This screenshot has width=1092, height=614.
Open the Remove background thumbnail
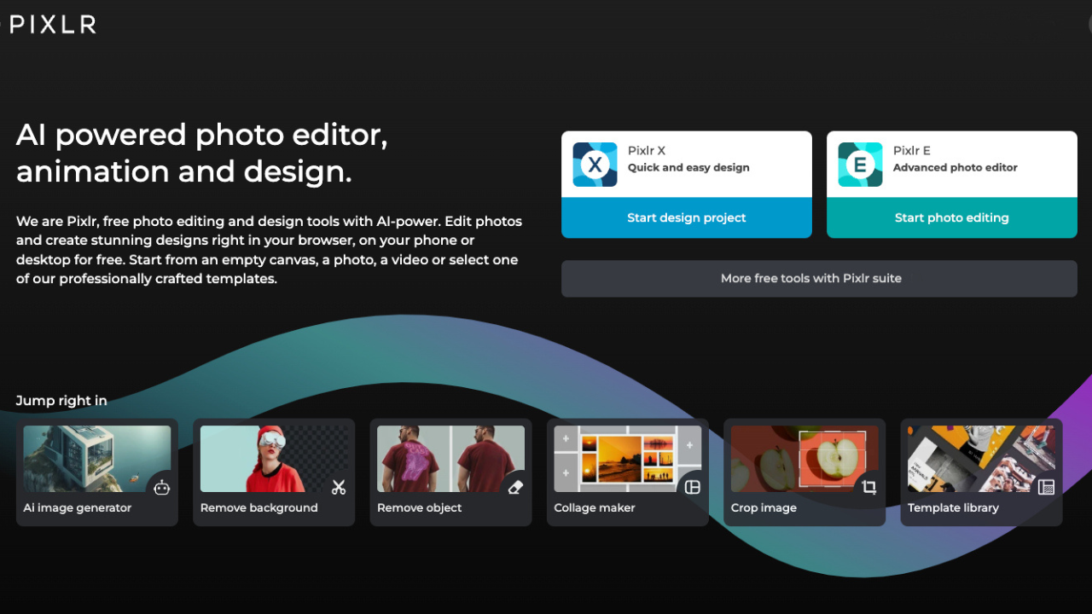(x=274, y=459)
